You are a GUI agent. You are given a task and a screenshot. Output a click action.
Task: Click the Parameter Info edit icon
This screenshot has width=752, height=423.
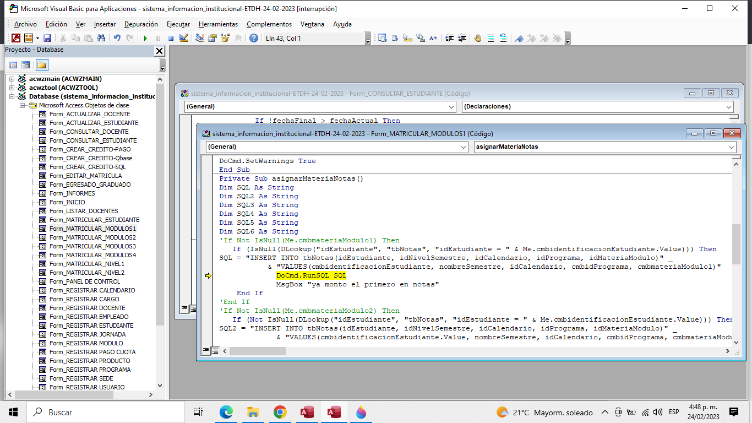[420, 38]
